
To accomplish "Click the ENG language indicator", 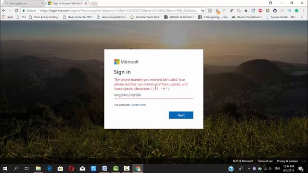I will (277, 169).
